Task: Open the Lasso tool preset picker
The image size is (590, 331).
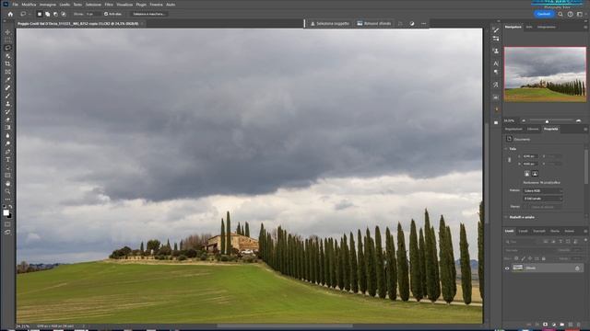Action: pos(25,14)
